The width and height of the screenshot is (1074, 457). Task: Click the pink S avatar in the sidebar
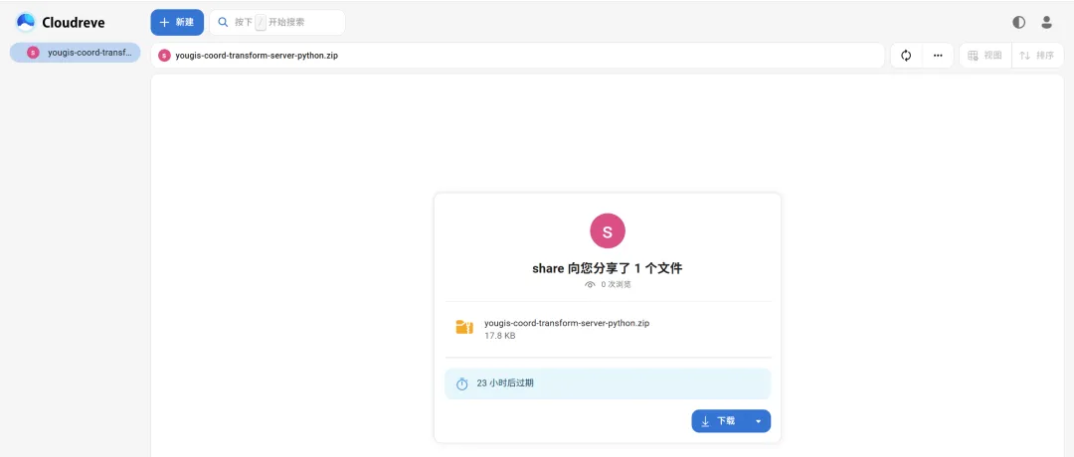click(x=33, y=53)
